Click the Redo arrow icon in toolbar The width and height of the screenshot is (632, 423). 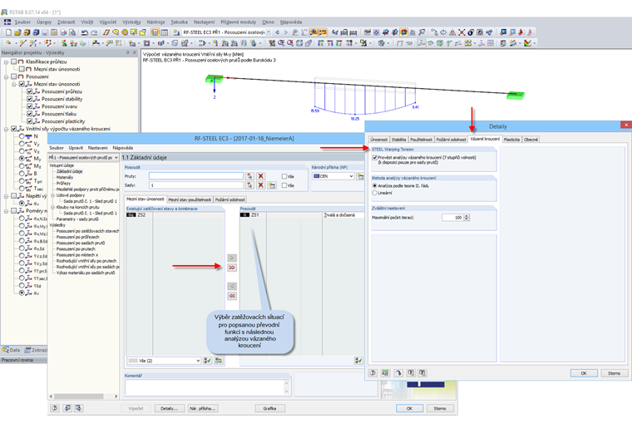click(94, 32)
